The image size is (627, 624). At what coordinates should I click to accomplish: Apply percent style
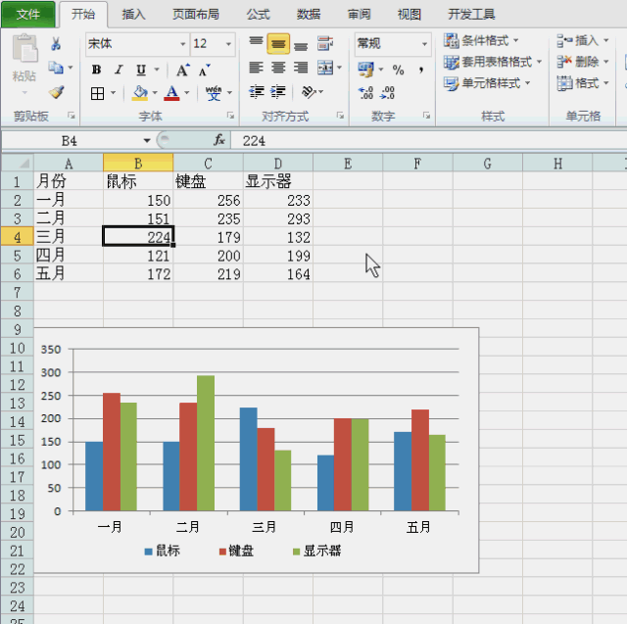click(x=398, y=70)
